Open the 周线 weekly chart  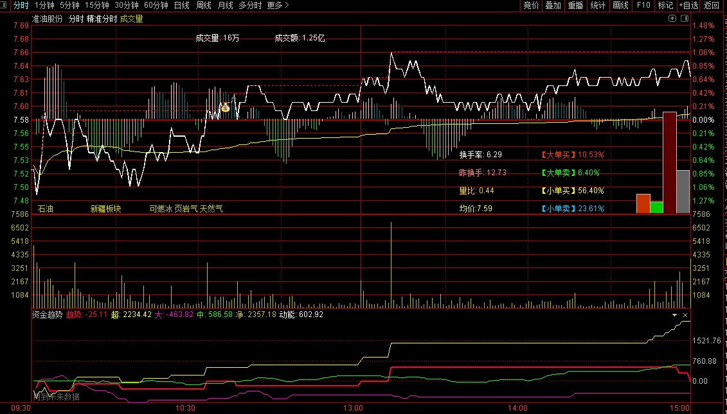(x=204, y=6)
